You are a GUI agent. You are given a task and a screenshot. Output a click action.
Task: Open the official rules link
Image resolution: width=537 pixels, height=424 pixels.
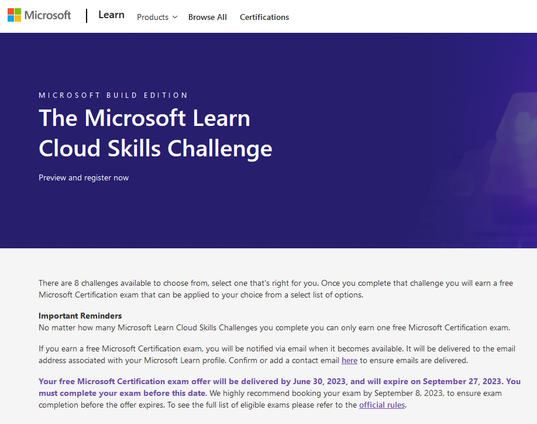tap(382, 405)
